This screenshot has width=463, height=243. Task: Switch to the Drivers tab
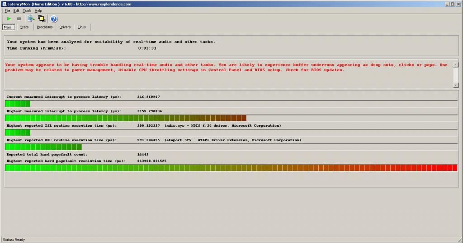coord(65,27)
